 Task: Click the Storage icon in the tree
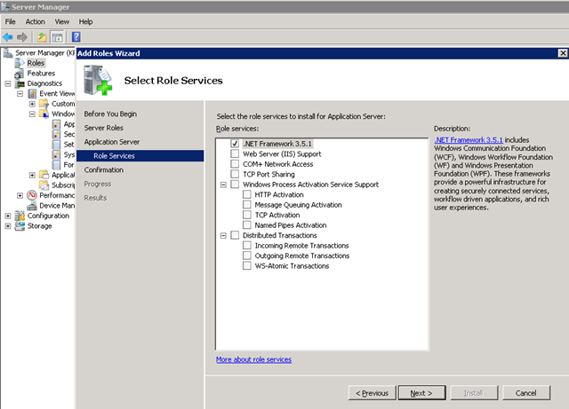coord(20,226)
